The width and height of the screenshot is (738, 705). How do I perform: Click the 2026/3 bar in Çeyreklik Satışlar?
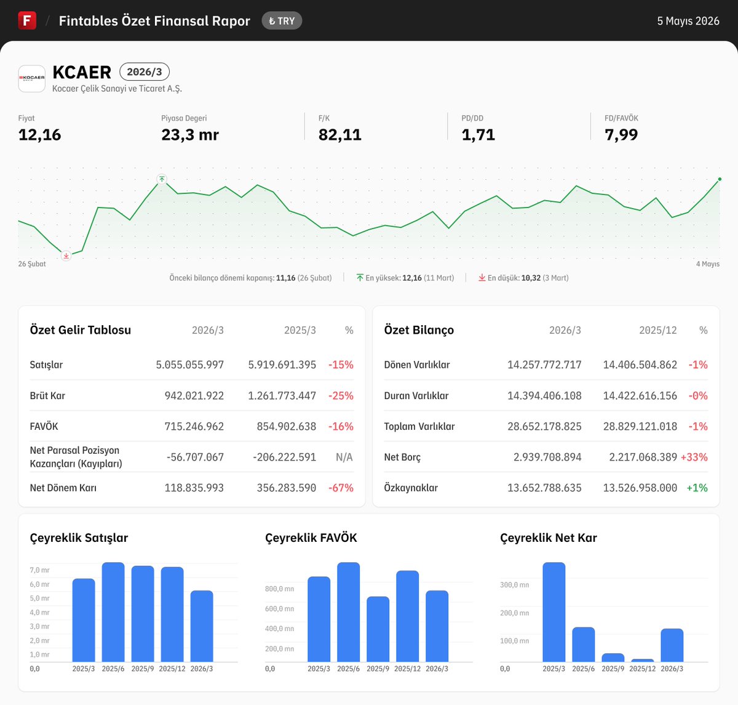click(202, 626)
